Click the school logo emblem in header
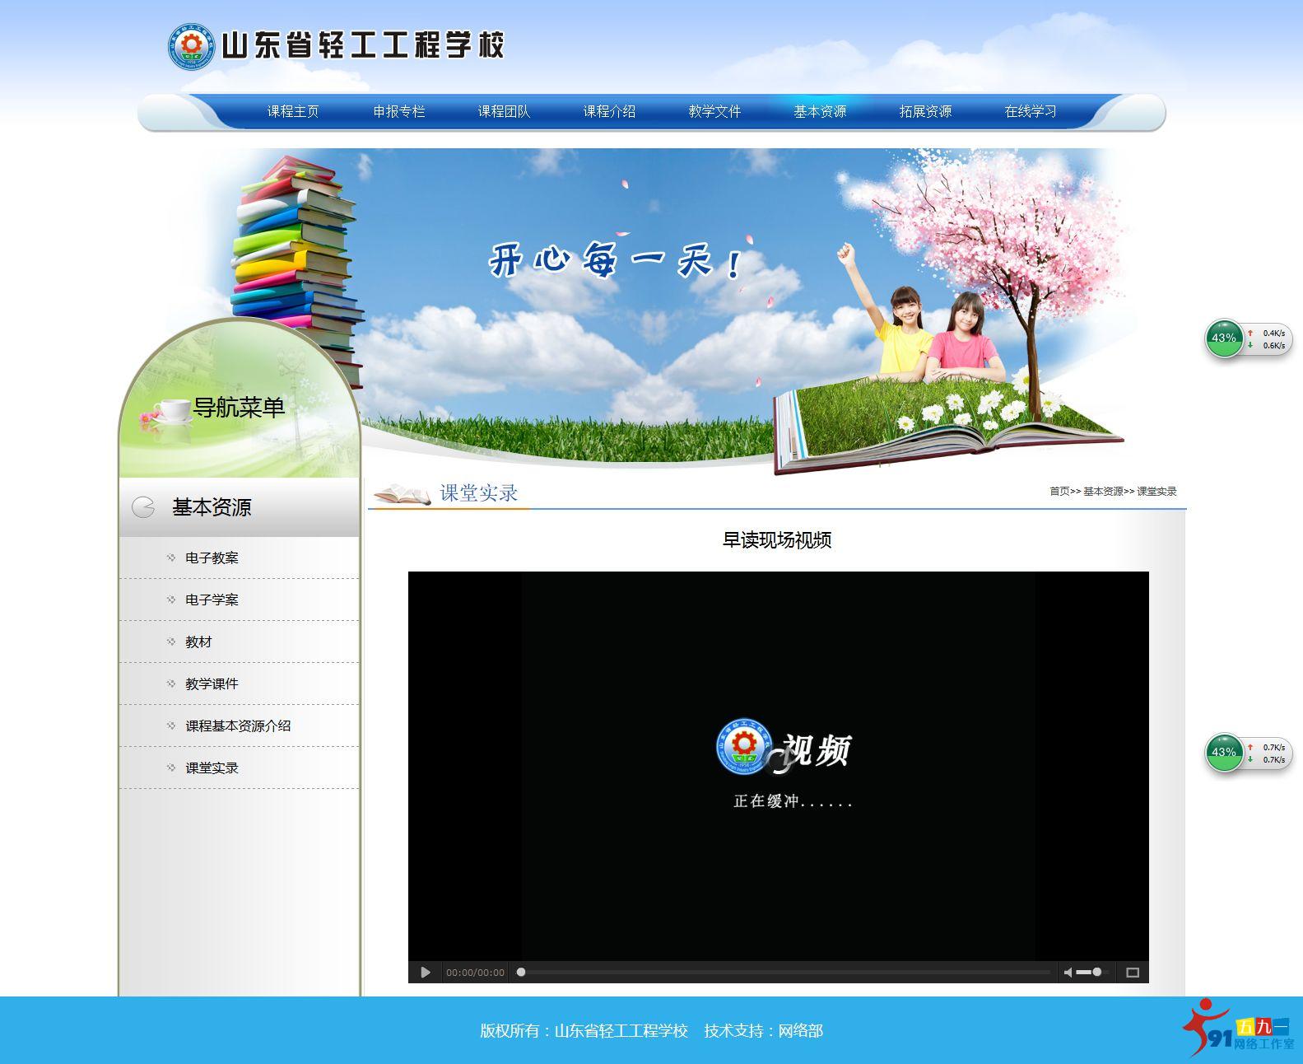 point(192,47)
